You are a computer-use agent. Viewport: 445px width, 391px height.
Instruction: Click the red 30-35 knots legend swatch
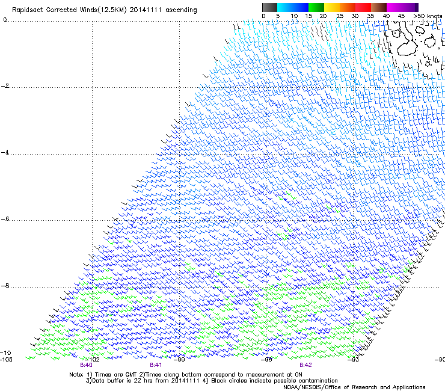click(363, 7)
